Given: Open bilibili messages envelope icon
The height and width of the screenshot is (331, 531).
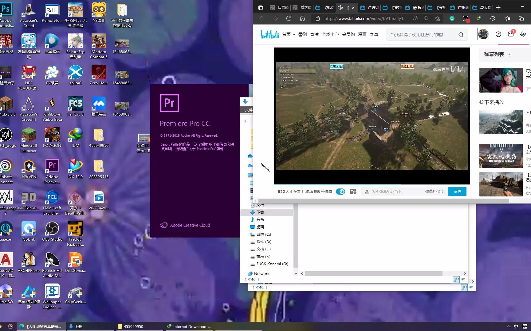Looking at the screenshot, I should point(511,34).
